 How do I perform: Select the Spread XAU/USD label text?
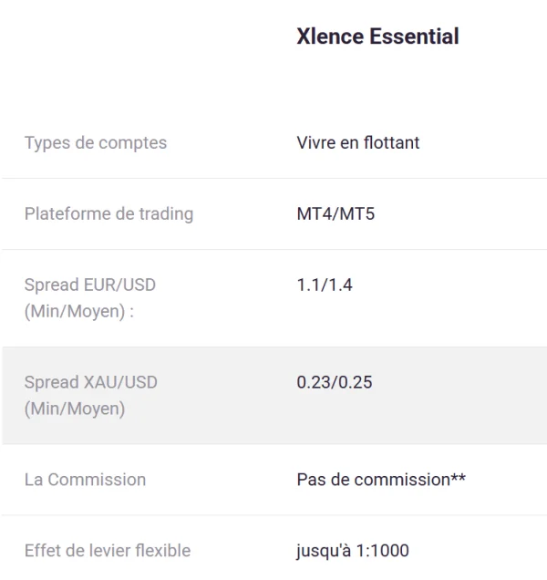(x=90, y=382)
